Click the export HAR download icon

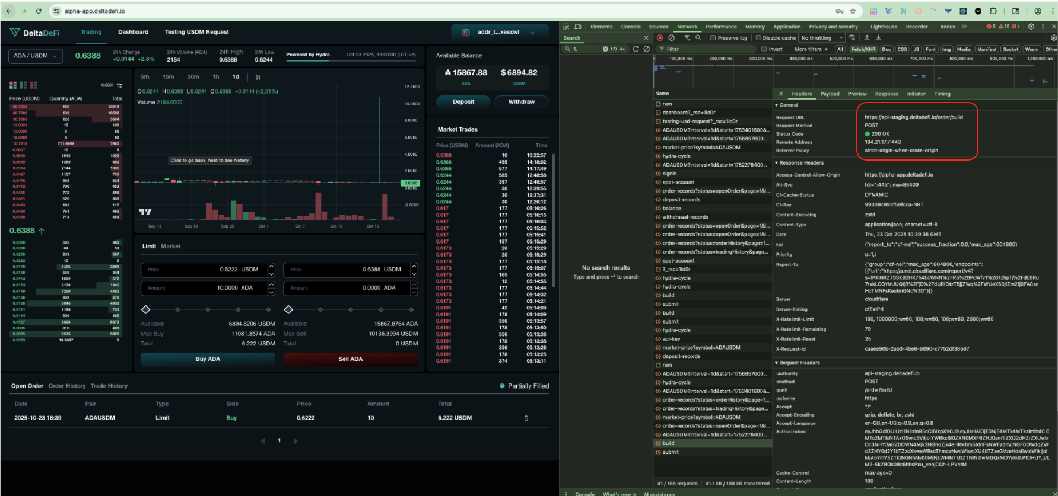click(x=879, y=38)
